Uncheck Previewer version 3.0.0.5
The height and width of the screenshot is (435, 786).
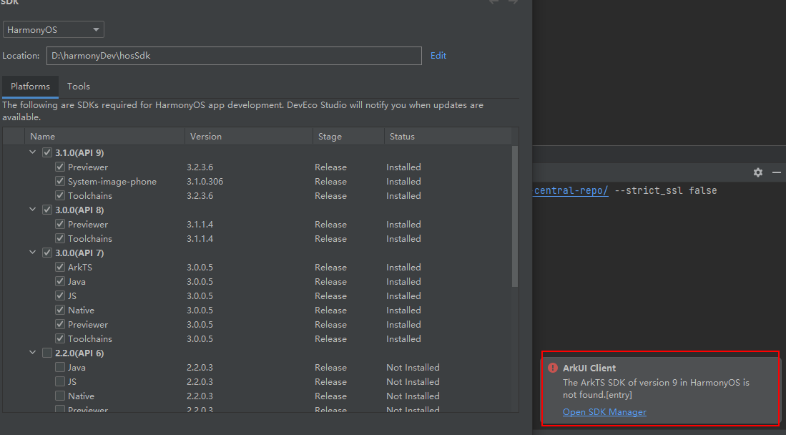click(x=60, y=324)
